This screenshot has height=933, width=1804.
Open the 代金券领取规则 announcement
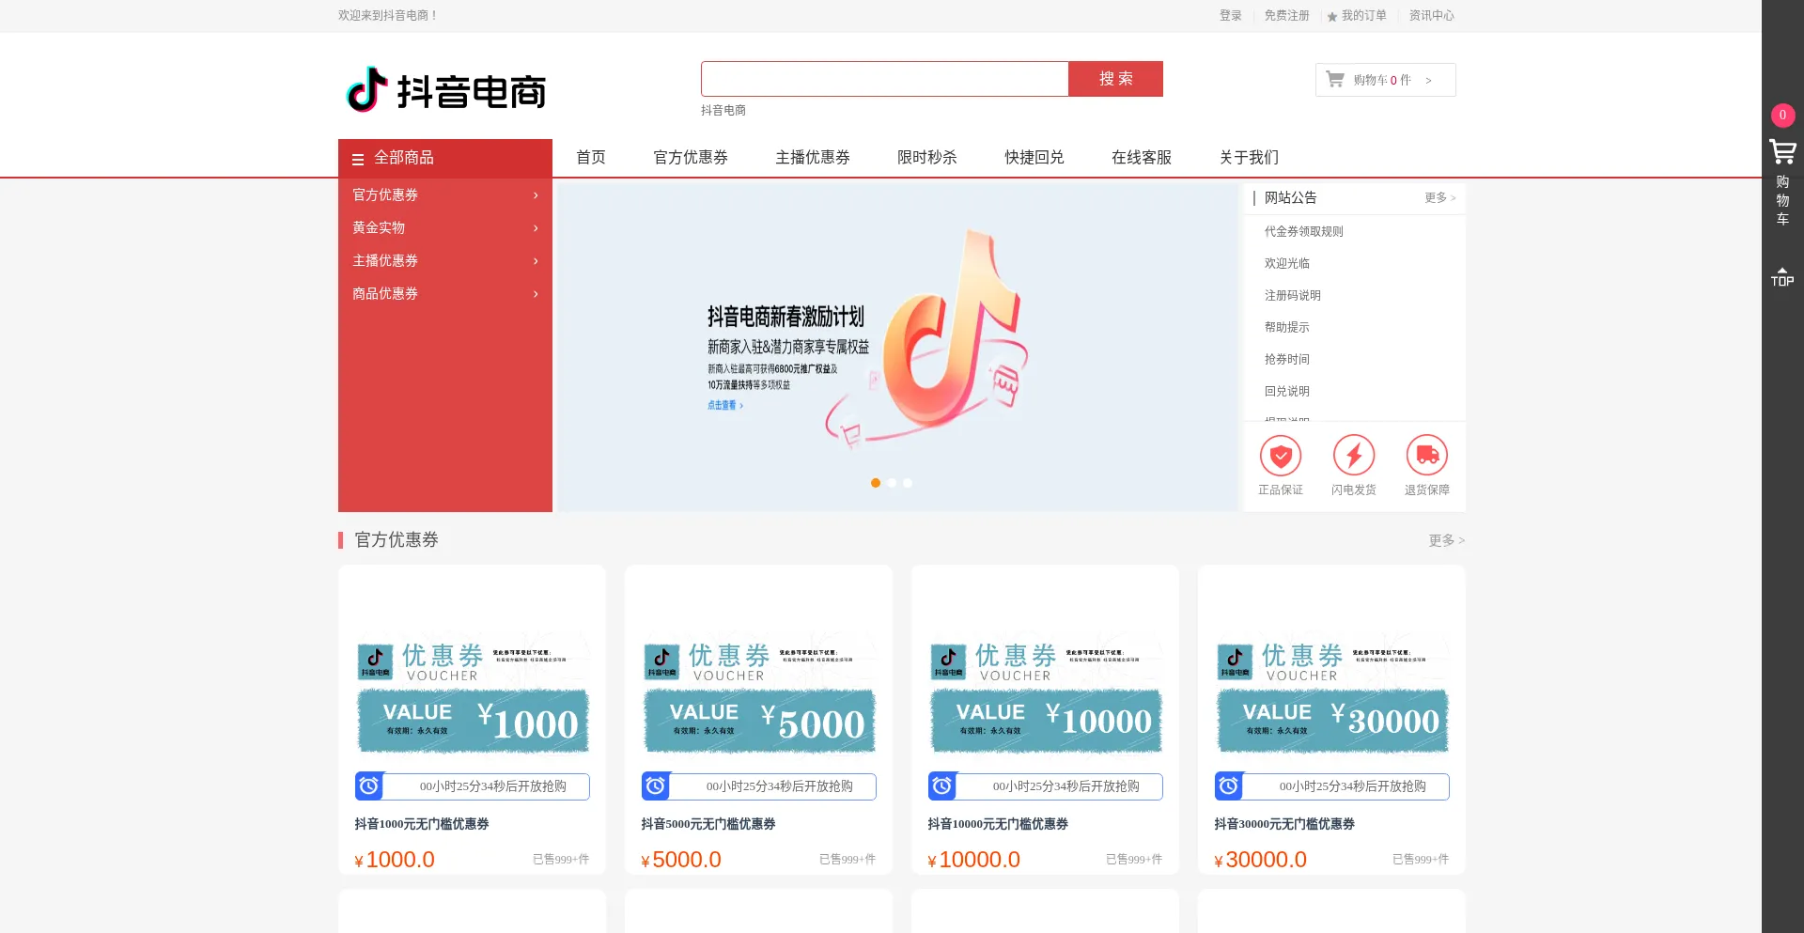point(1303,232)
